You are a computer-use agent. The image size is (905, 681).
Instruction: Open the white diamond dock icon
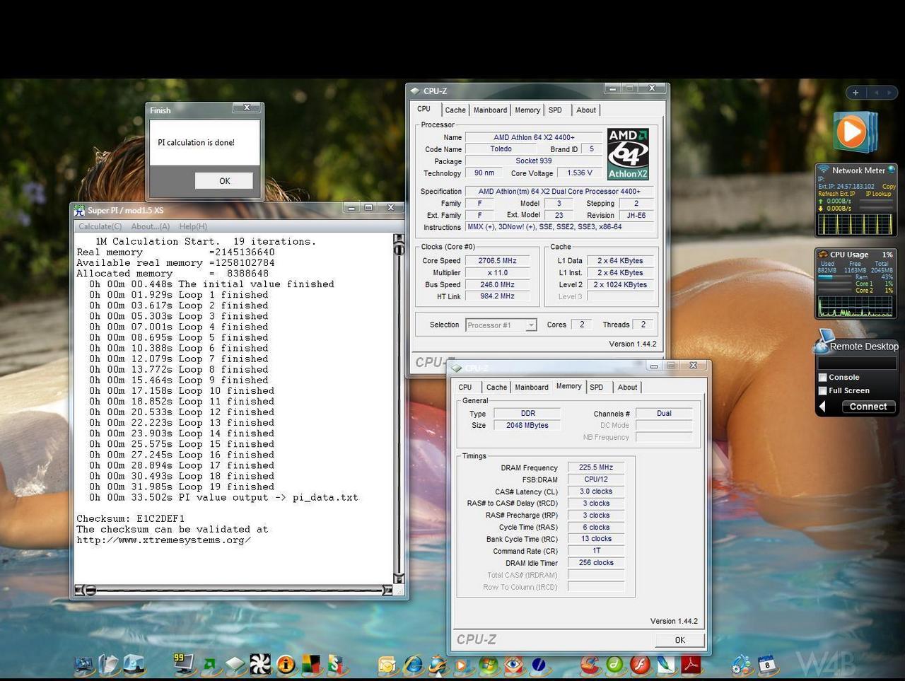(x=235, y=665)
